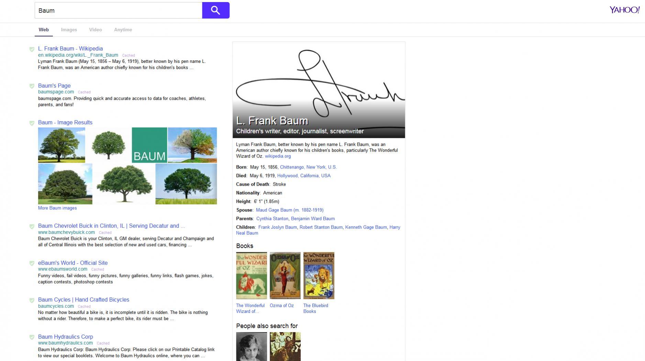Click shield icon beside Baum's Page result
This screenshot has height=361, width=645.
click(32, 86)
